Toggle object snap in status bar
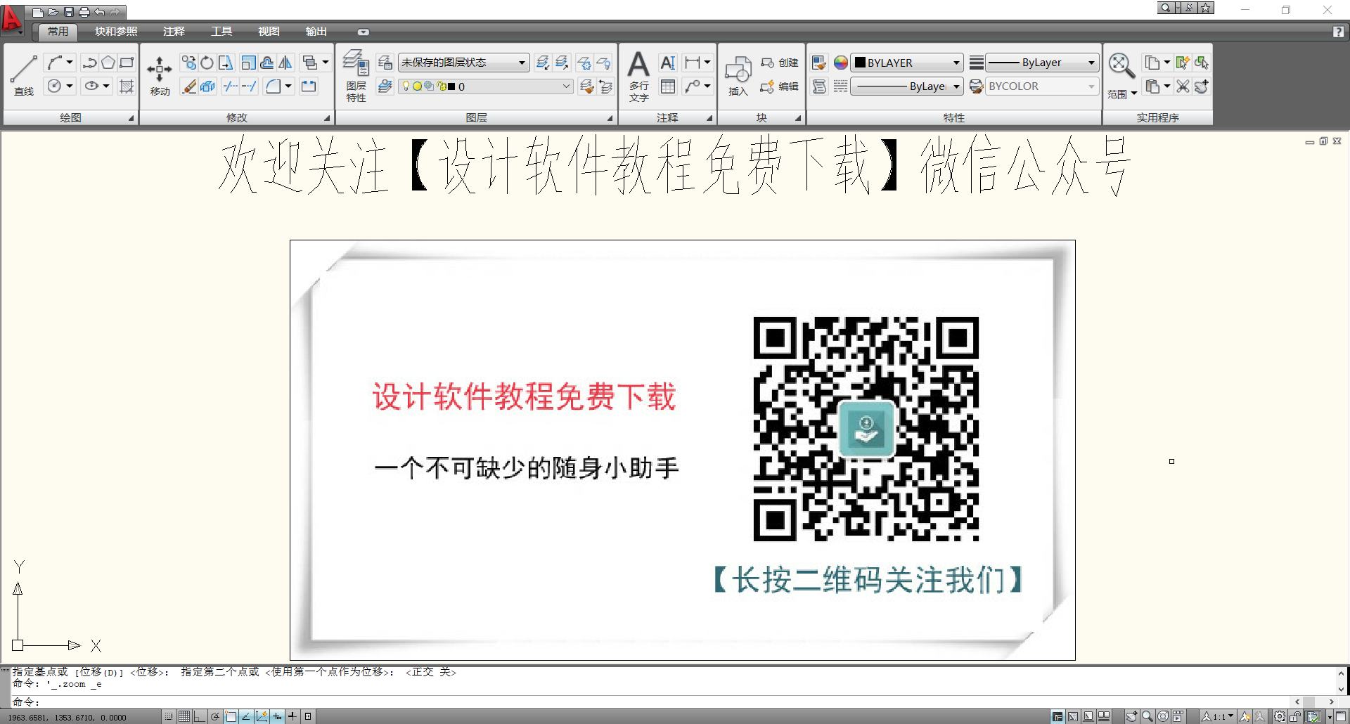This screenshot has width=1350, height=724. click(x=231, y=716)
